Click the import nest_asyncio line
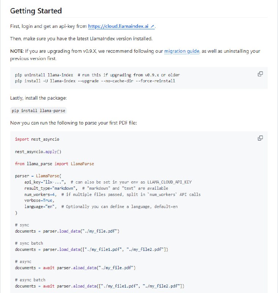Screen dimensions: 278x293 click(37, 139)
